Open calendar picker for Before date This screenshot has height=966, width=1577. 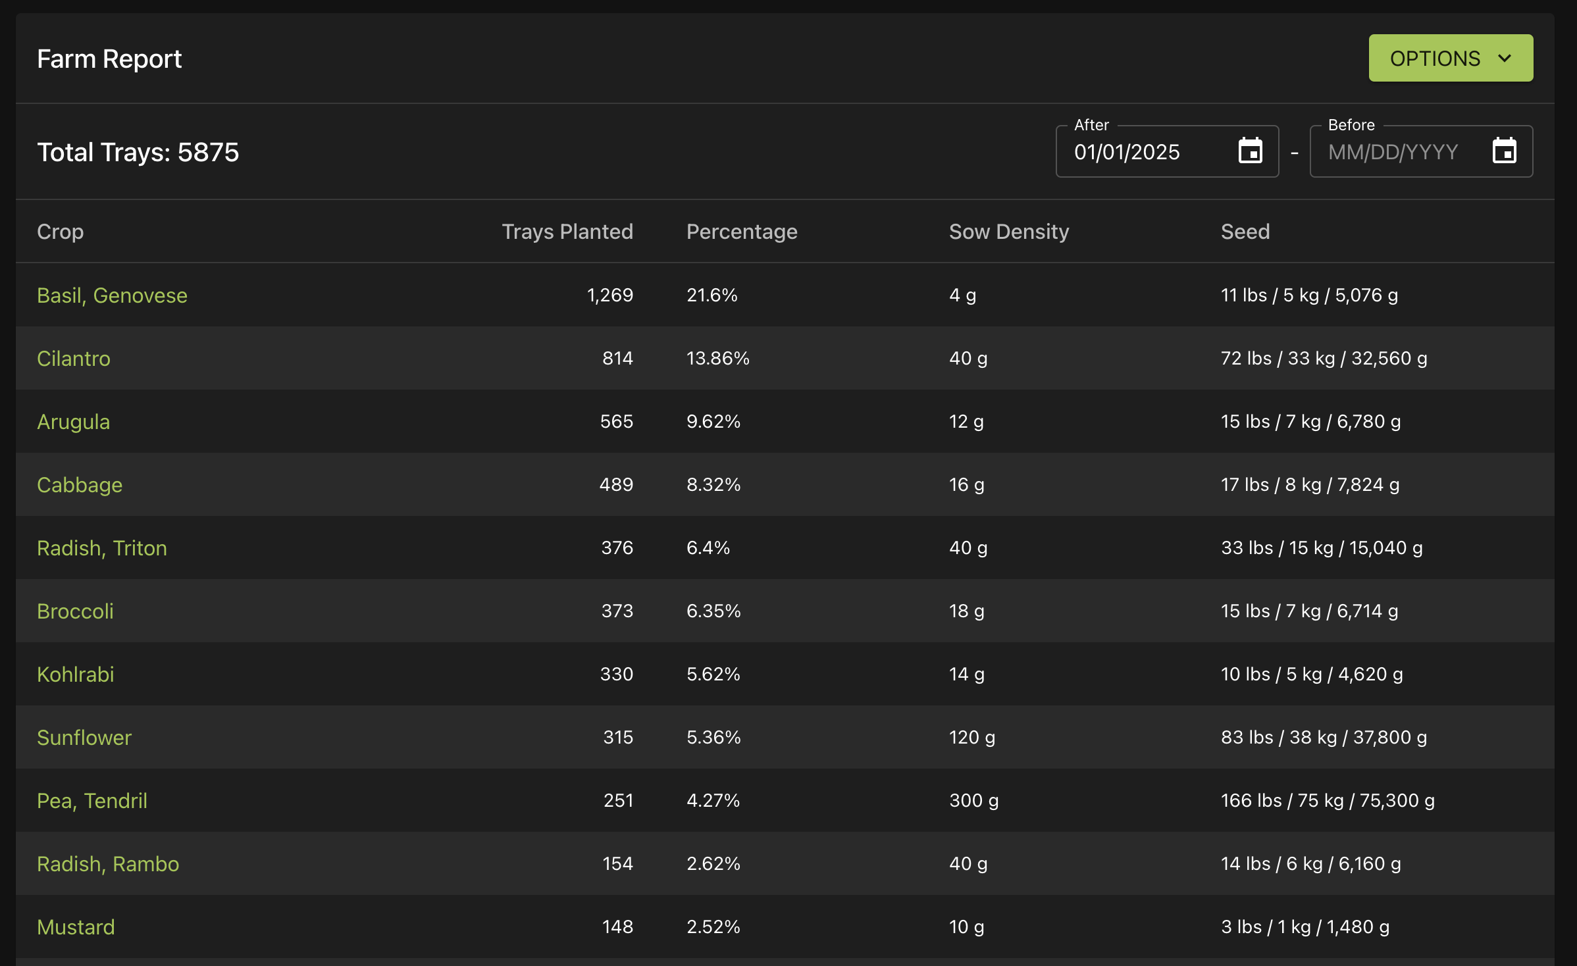[x=1504, y=151]
